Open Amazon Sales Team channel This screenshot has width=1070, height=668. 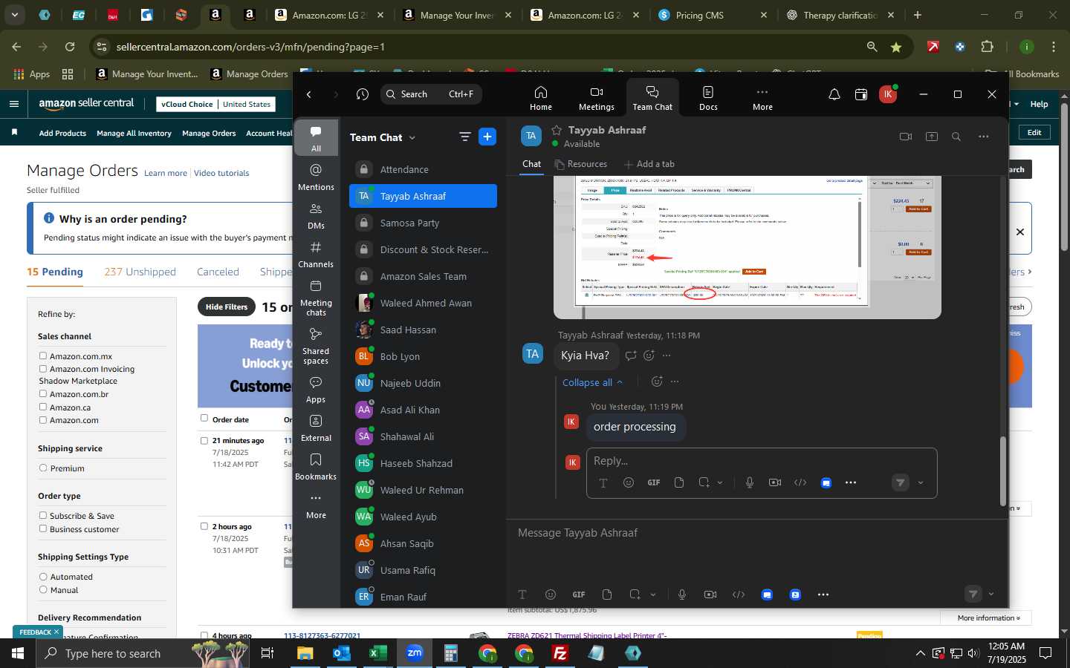tap(423, 276)
